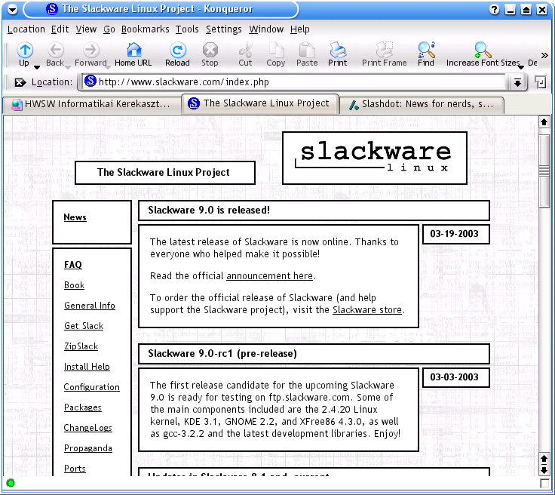This screenshot has width=555, height=495.
Task: Visit the Slackware store link
Action: pyautogui.click(x=367, y=310)
